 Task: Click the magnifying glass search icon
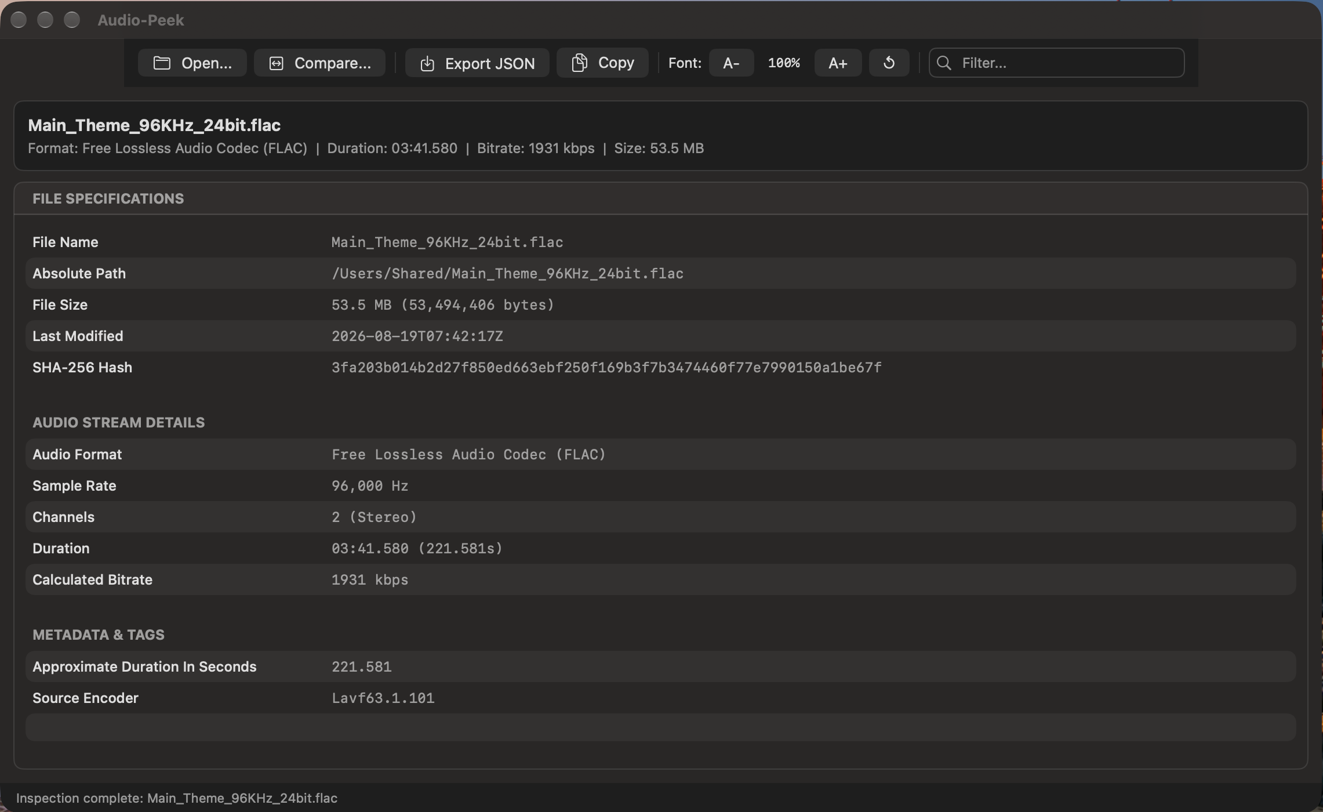[x=944, y=63]
